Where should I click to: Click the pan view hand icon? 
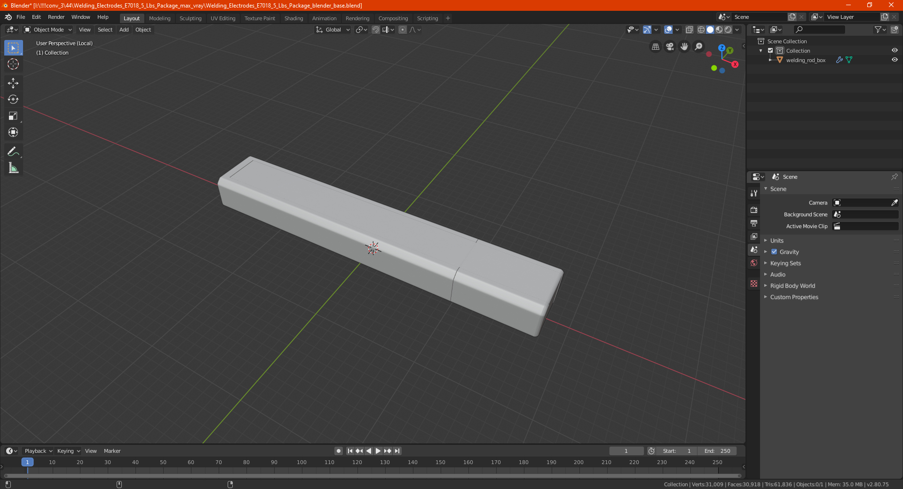tap(684, 47)
